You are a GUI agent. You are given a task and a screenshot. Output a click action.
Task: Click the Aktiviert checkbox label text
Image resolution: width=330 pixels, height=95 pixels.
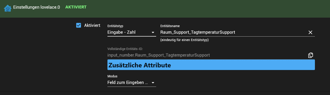tap(92, 25)
